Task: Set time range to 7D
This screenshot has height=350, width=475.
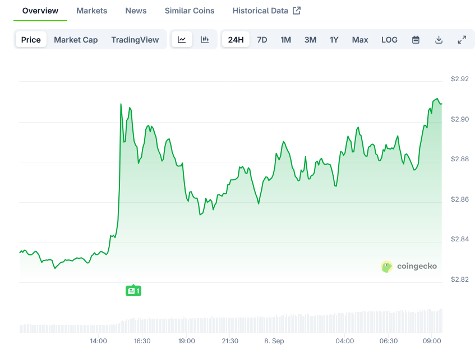Action: (x=262, y=40)
